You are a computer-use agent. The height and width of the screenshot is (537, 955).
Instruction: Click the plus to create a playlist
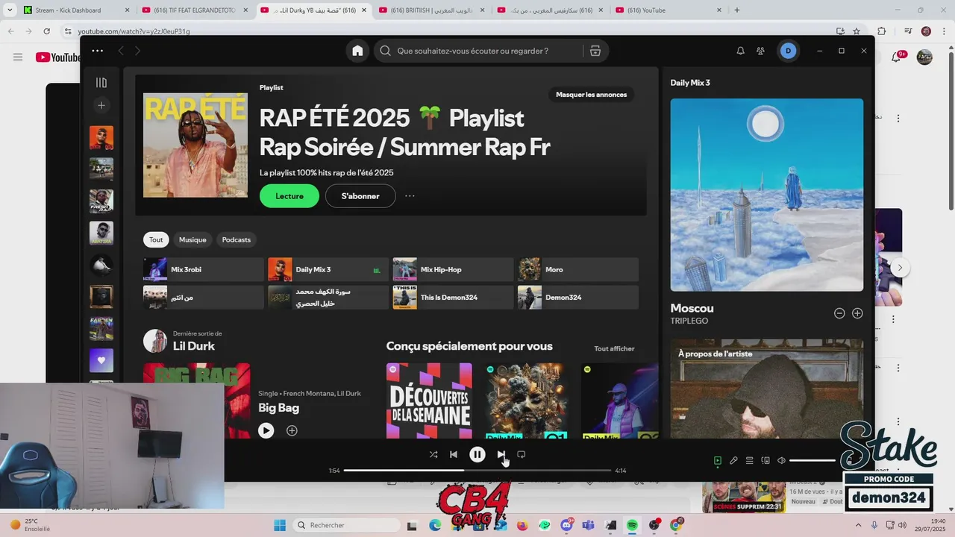(x=101, y=105)
